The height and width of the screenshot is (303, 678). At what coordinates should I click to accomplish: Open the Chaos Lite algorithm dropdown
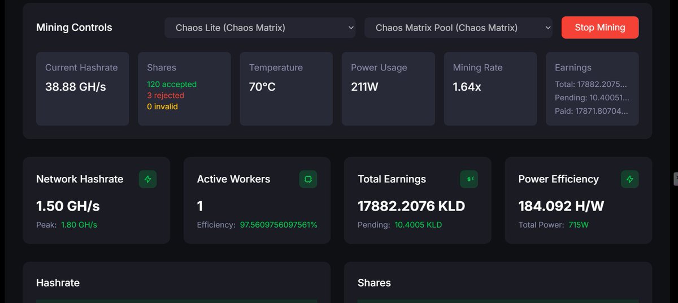[260, 28]
